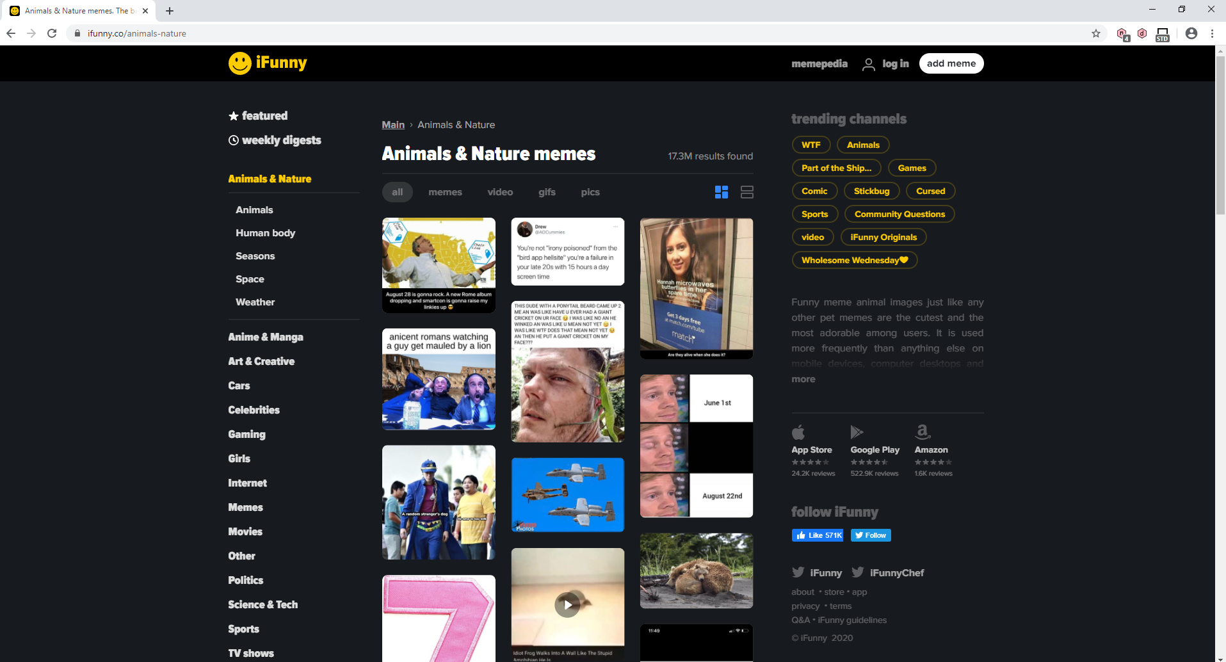Image resolution: width=1226 pixels, height=662 pixels.
Task: Switch to grid view layout
Action: point(721,191)
